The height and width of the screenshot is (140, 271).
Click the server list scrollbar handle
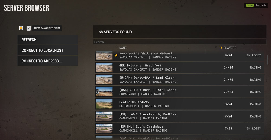pyautogui.click(x=267, y=60)
